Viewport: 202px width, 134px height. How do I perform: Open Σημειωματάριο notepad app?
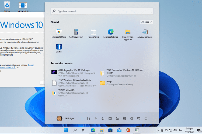pyautogui.click(x=145, y=34)
